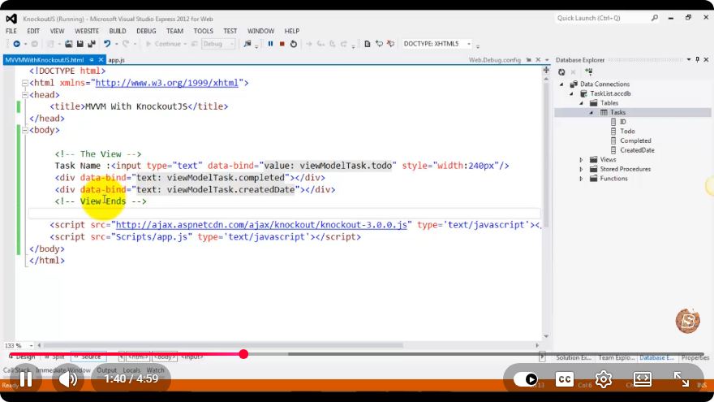The image size is (714, 402).
Task: Toggle the video autoplay switch
Action: (x=526, y=379)
